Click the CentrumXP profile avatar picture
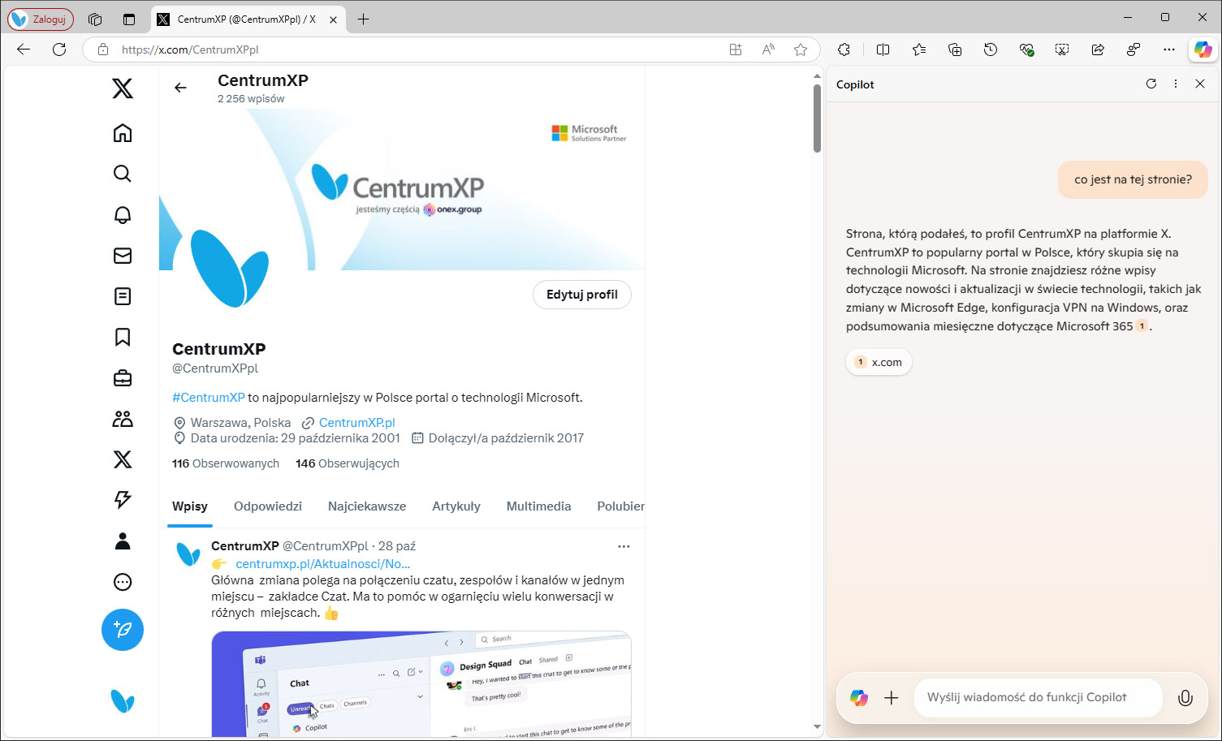The height and width of the screenshot is (741, 1222). tap(228, 269)
